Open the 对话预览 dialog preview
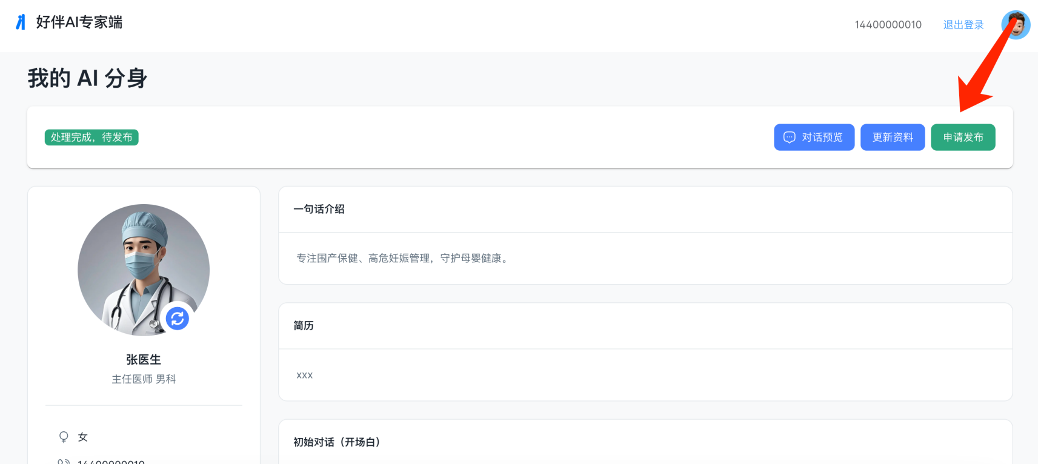The image size is (1038, 464). click(814, 138)
